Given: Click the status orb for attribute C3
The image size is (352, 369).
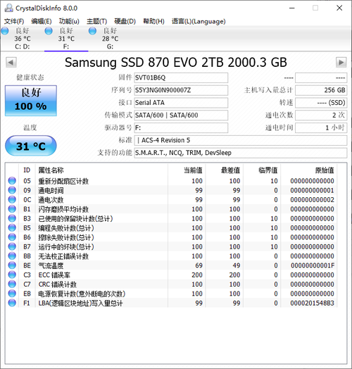Looking at the screenshot, I should [x=12, y=275].
